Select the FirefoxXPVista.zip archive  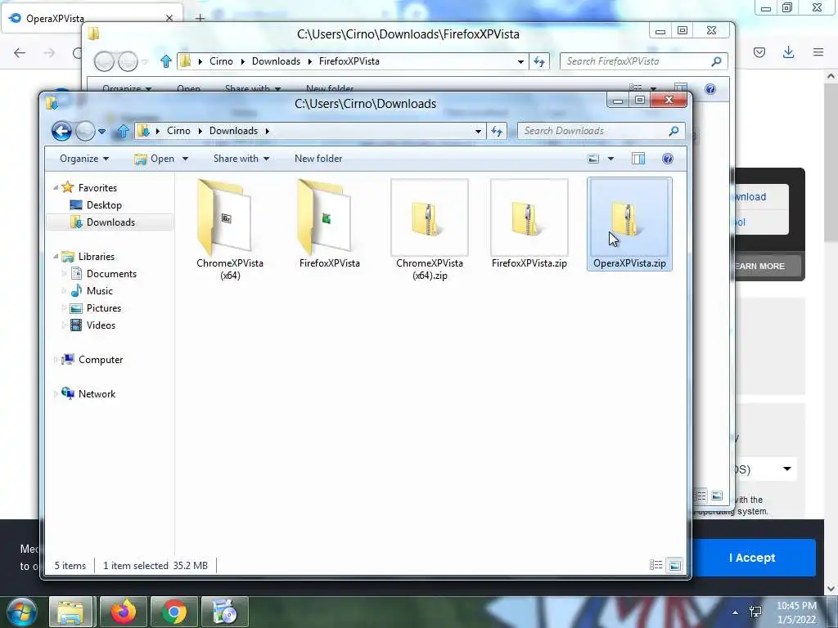(x=529, y=224)
